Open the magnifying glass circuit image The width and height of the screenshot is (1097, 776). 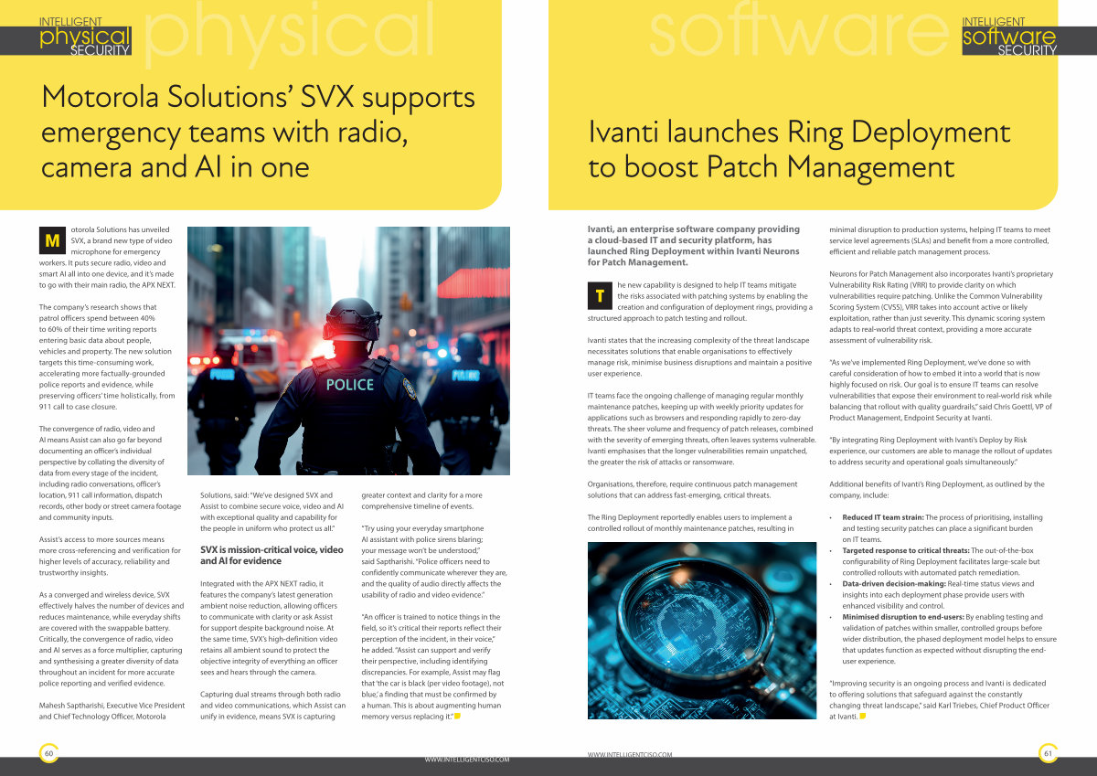702,632
